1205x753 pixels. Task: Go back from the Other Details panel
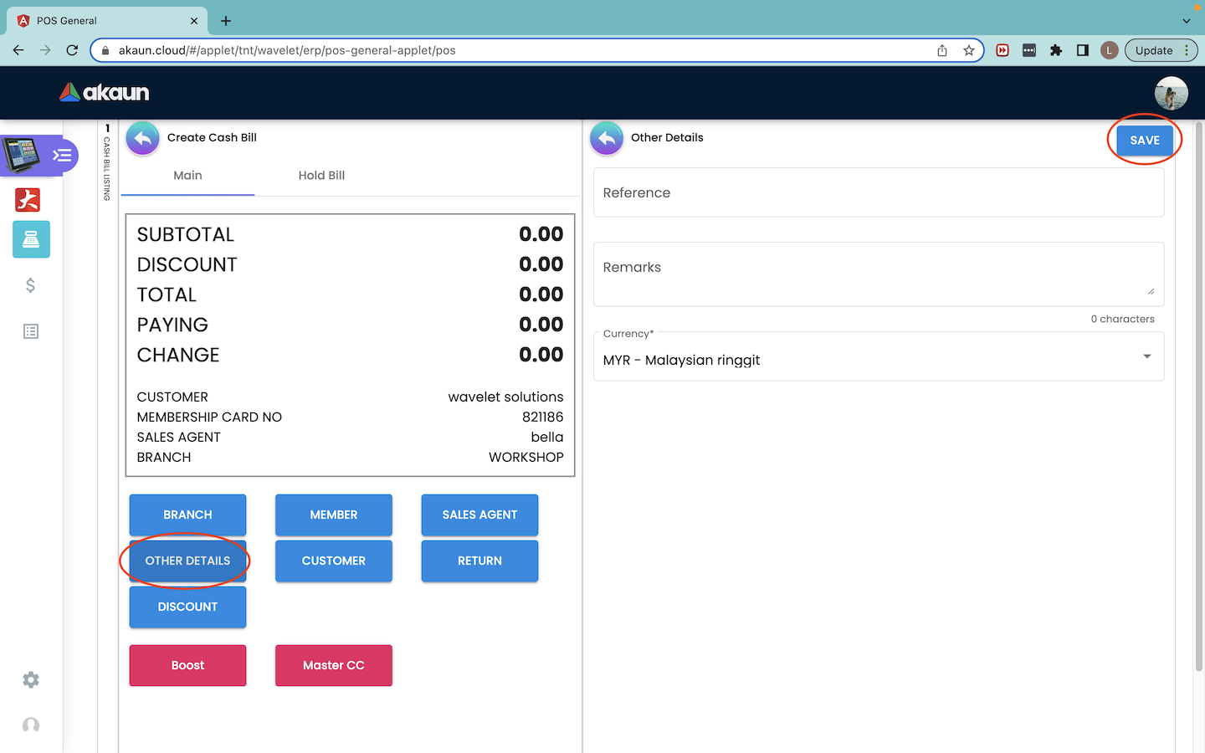pos(607,138)
